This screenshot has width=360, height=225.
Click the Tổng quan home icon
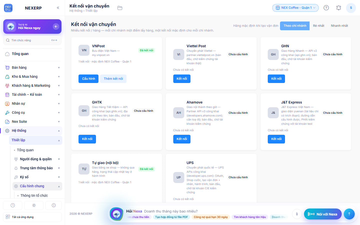click(x=7, y=54)
